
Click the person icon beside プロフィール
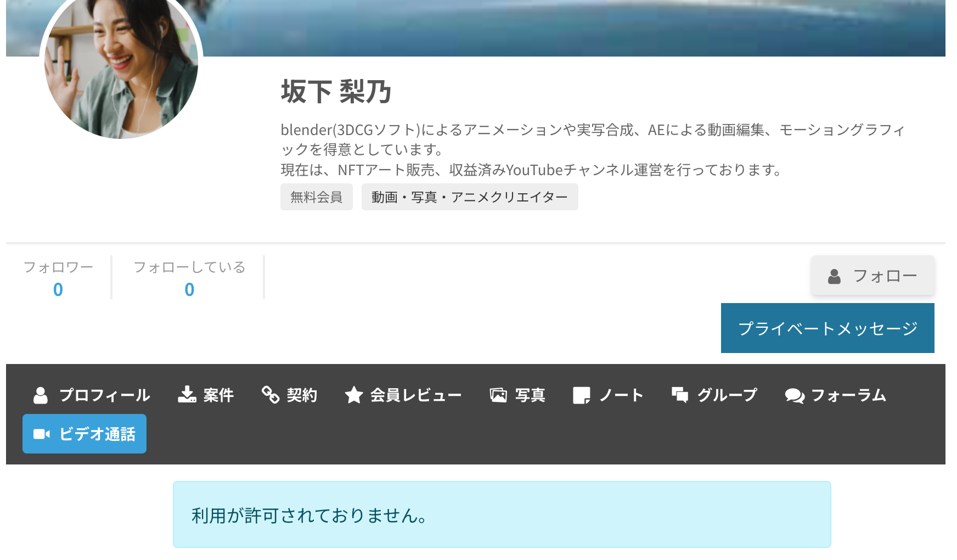41,395
